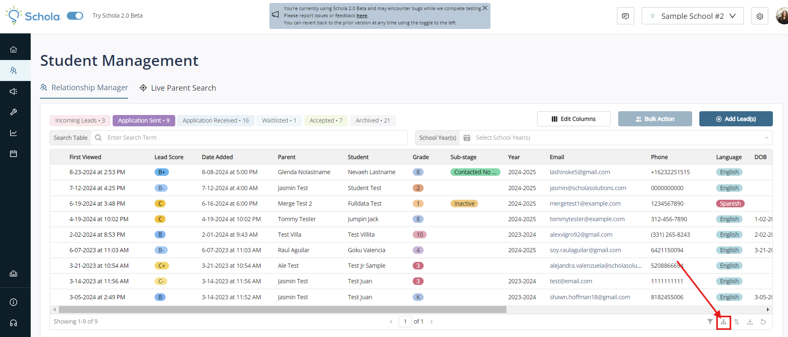
Task: Switch to Live Parent Search tab
Action: click(178, 88)
